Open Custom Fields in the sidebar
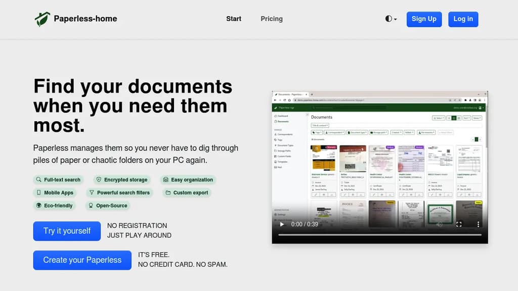Viewport: 518px width, 291px height. click(284, 156)
